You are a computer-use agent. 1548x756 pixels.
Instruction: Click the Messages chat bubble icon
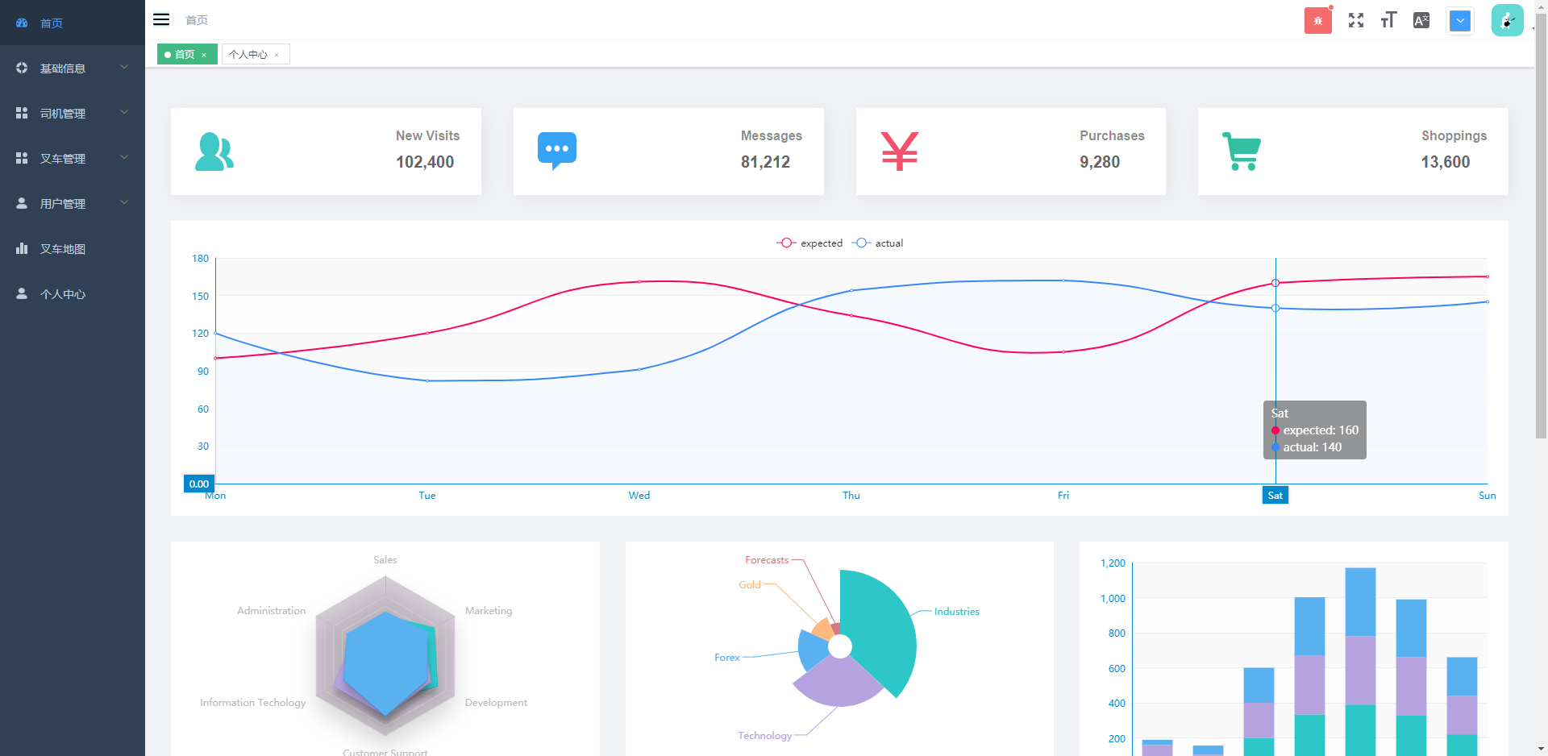coord(556,151)
